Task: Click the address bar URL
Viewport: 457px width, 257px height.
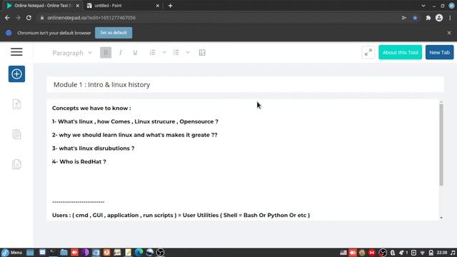Action: tap(91, 18)
